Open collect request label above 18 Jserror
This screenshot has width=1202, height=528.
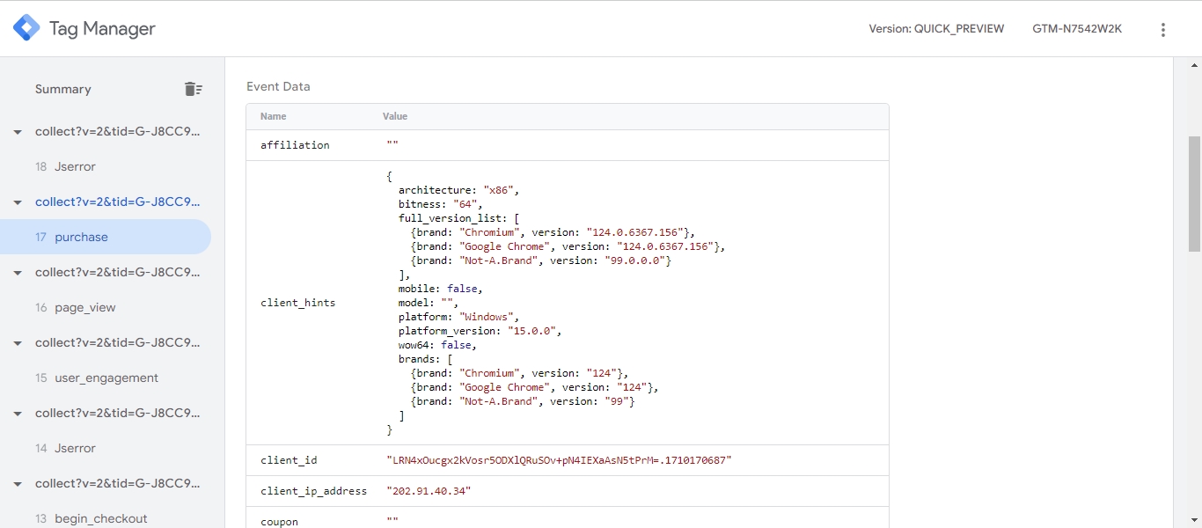tap(118, 131)
